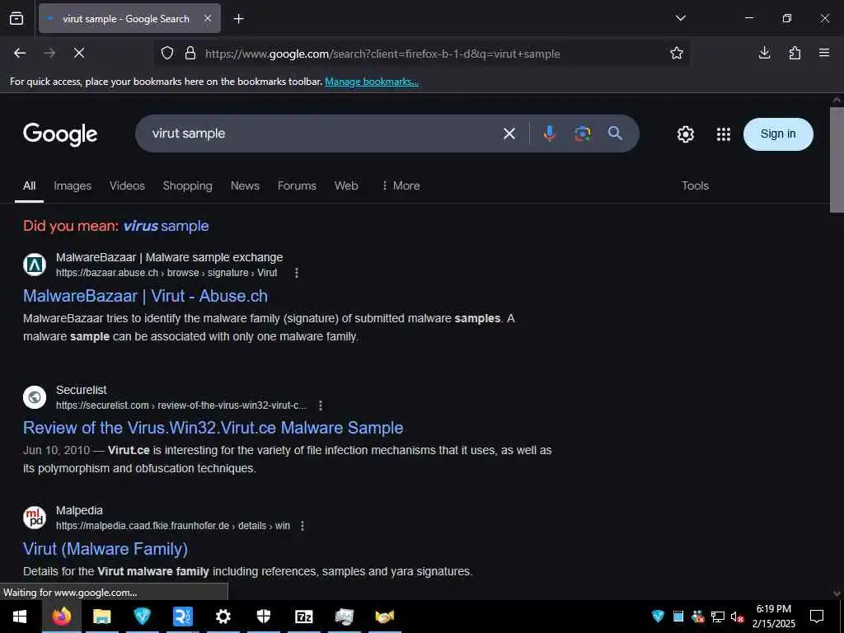The width and height of the screenshot is (844, 633).
Task: Sign in to Google account
Action: pos(778,134)
